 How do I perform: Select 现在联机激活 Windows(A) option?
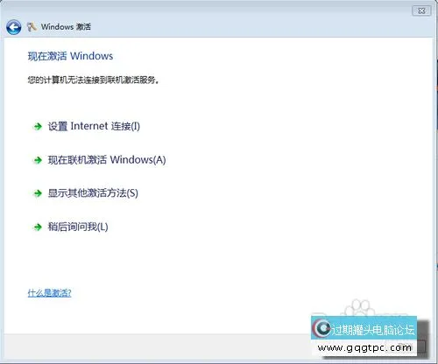tap(107, 160)
